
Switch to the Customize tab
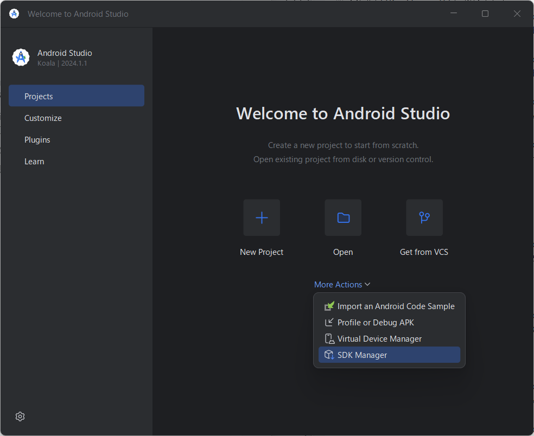point(43,118)
